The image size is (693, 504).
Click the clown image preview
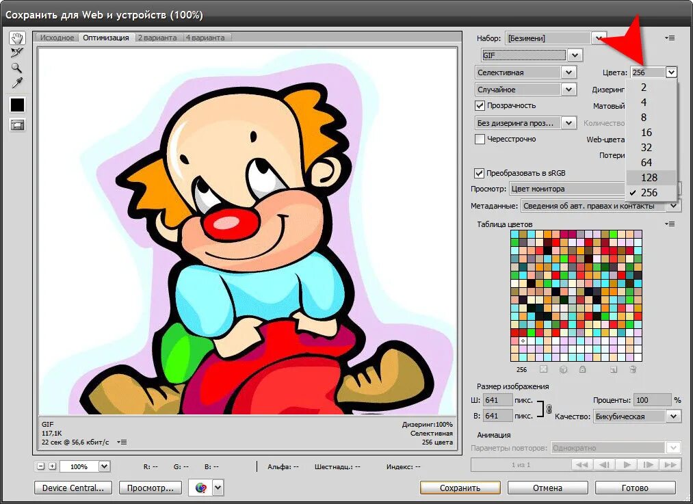248,231
